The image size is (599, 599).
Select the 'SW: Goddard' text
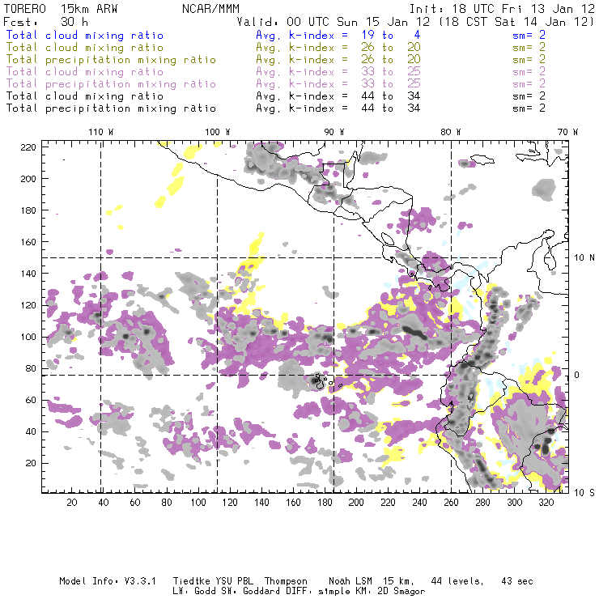(x=251, y=592)
